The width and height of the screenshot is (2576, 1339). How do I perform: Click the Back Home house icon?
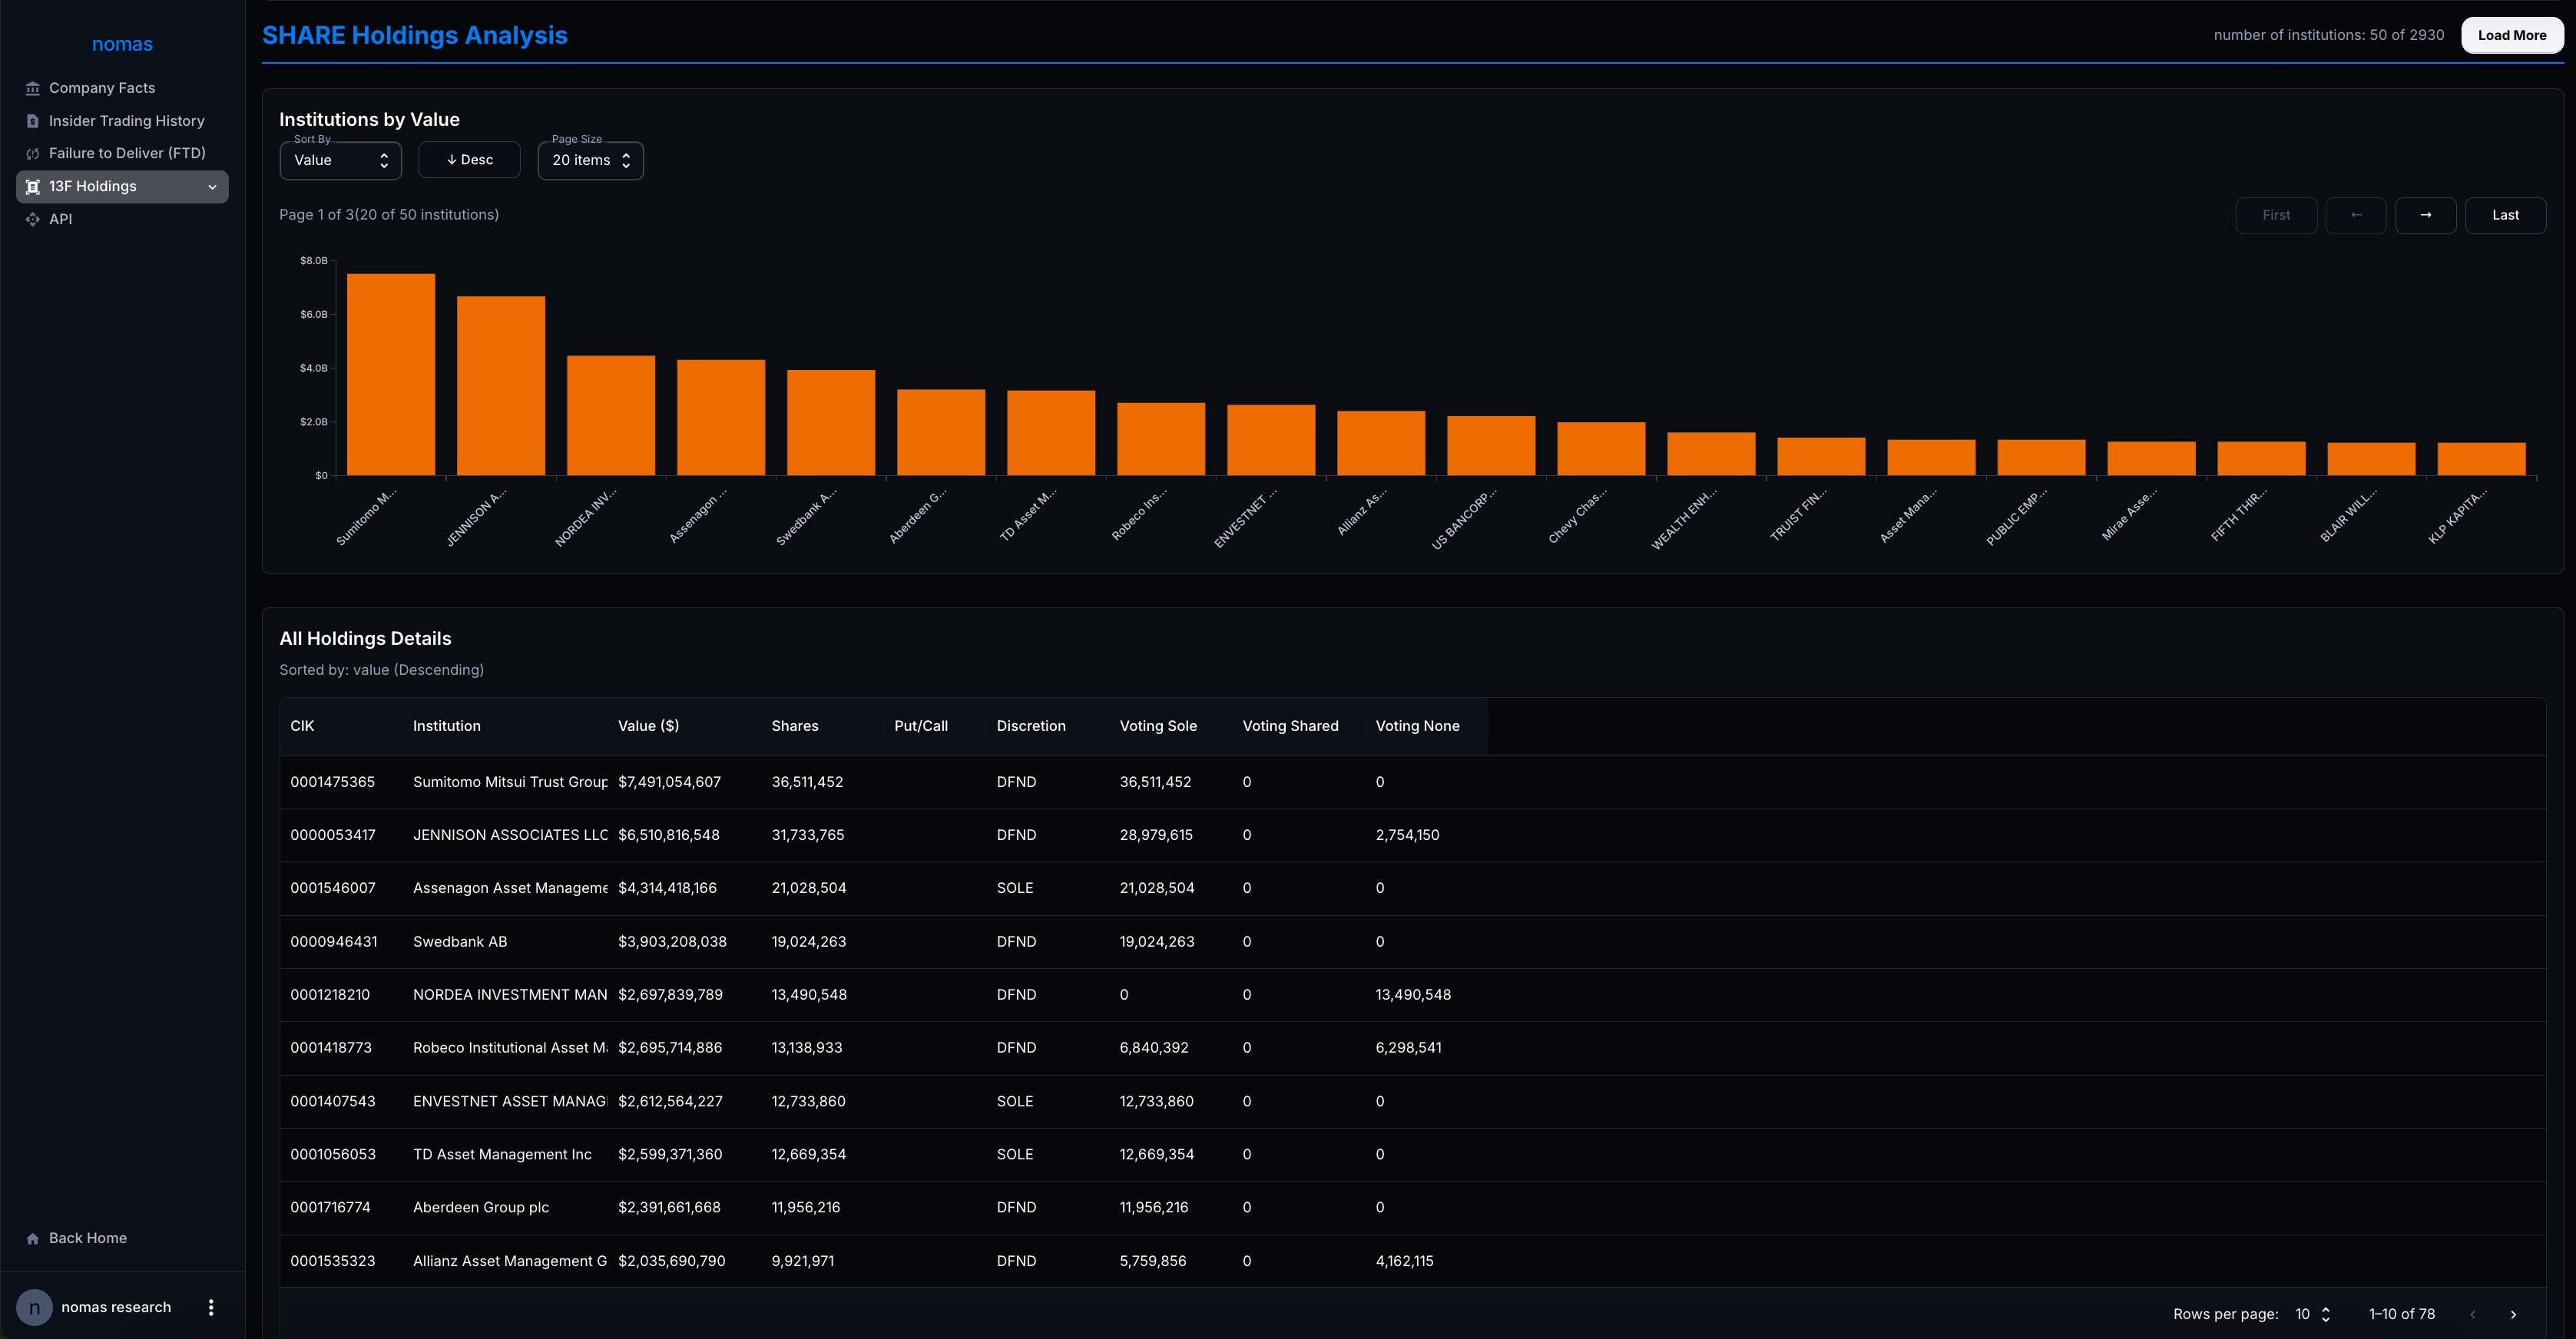tap(32, 1238)
